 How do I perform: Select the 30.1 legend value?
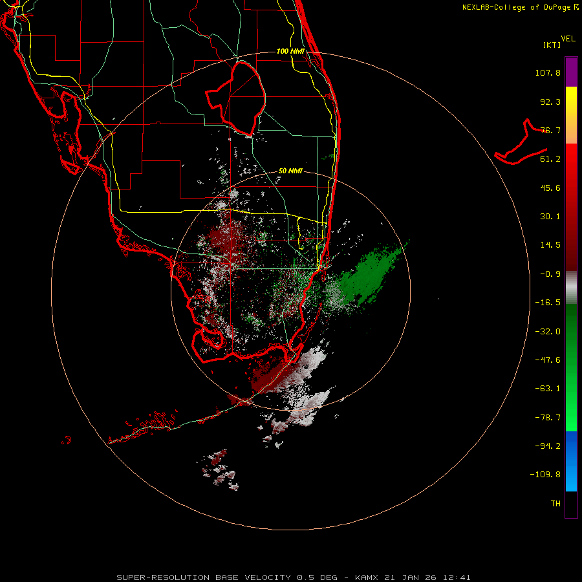(x=550, y=217)
